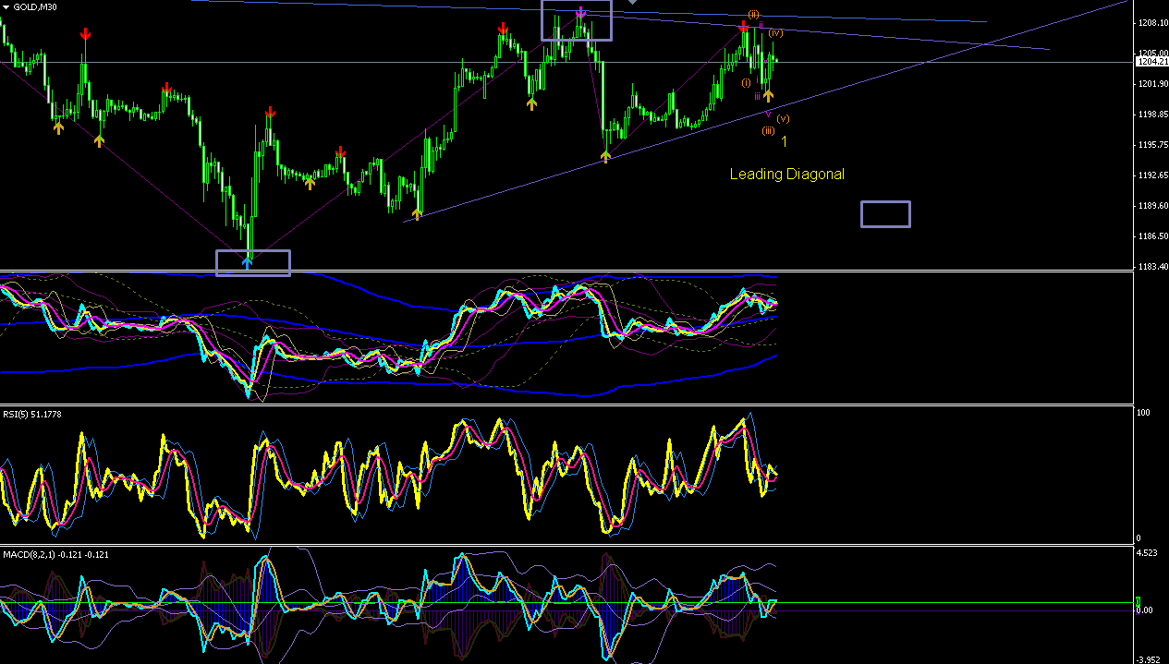Viewport: 1169px width, 664px height.
Task: Select the empty rectangle below Leading Diagonal
Action: 885,214
